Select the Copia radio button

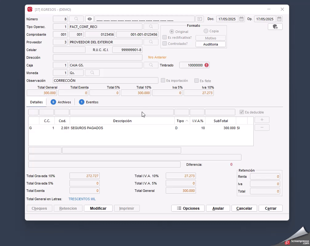pyautogui.click(x=206, y=31)
